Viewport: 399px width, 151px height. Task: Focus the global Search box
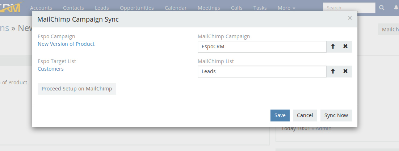[x=349, y=8]
